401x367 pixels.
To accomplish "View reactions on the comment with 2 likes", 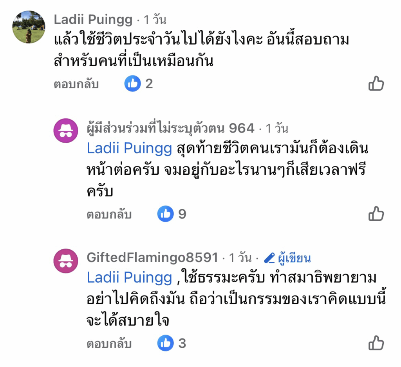I will click(x=132, y=84).
